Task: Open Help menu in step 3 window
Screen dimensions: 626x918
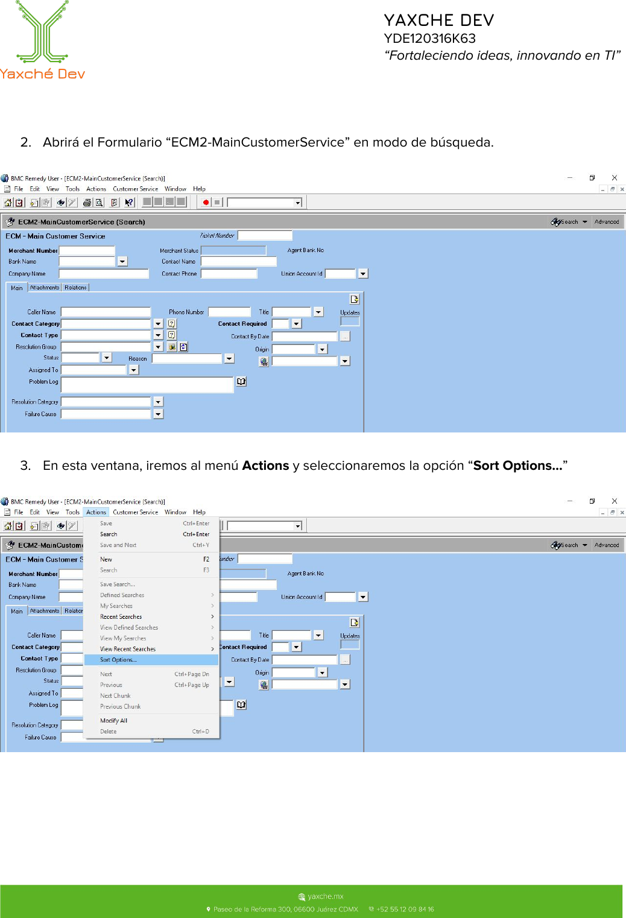Action: click(199, 512)
